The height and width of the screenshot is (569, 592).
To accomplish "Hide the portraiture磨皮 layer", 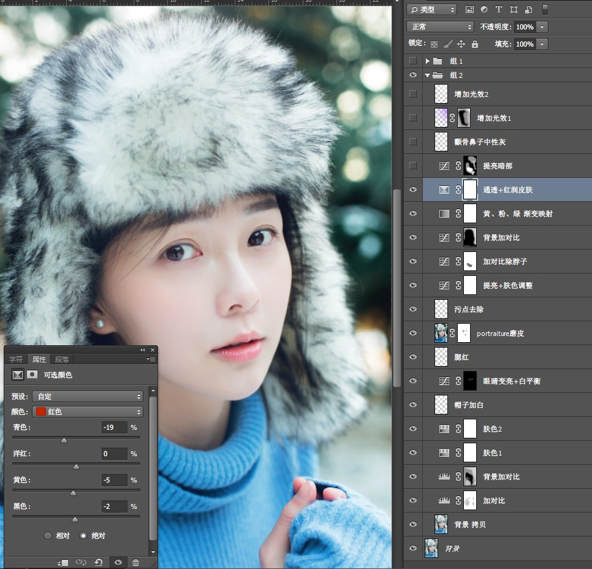I will 413,333.
